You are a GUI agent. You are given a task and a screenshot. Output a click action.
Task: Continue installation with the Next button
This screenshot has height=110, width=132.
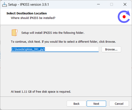[96, 104]
